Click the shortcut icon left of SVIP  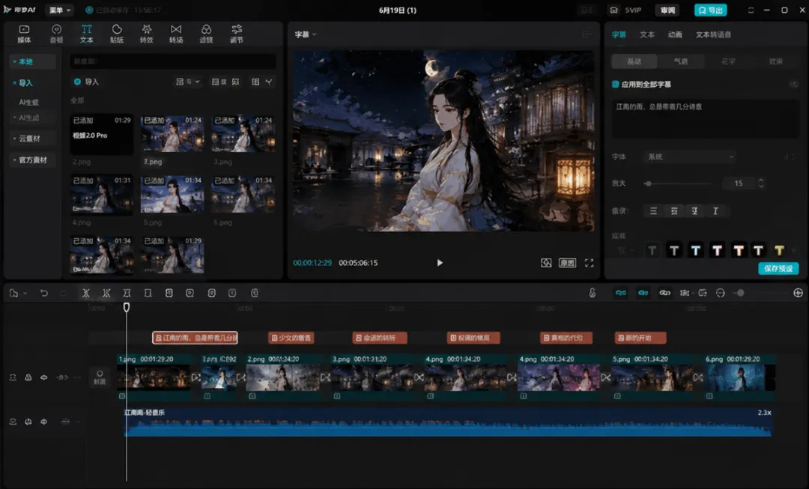613,10
